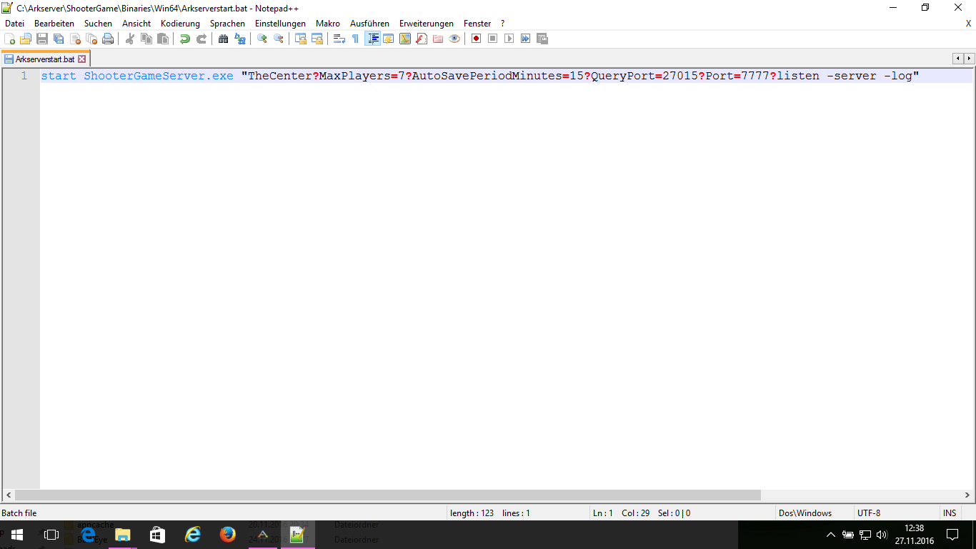Save the file using the floppy icon
The width and height of the screenshot is (976, 549).
pos(42,39)
